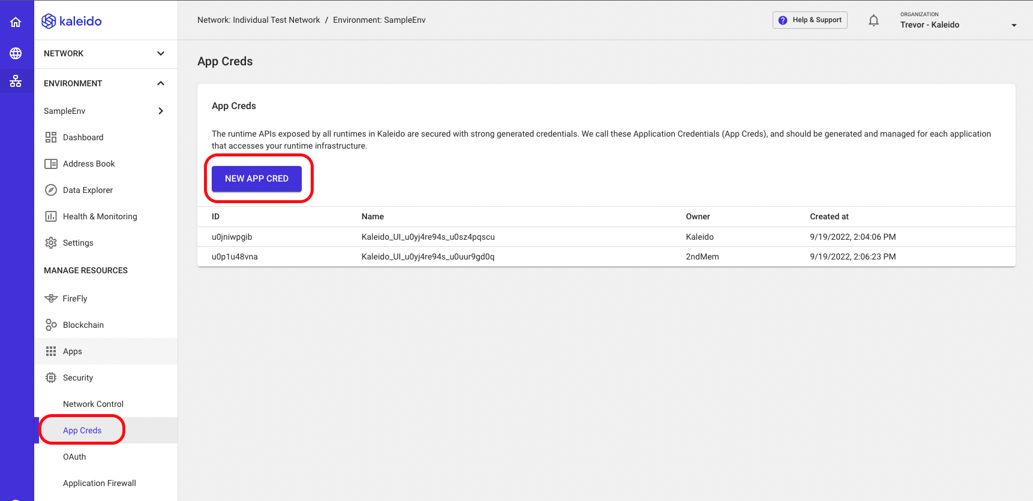Click the Name column header
Screen dimensions: 1033x501
point(373,216)
